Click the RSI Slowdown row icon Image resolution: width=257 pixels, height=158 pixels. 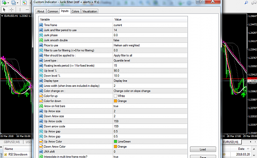(x=6, y=154)
